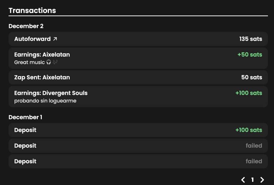Click the December 1 date header
The height and width of the screenshot is (185, 274).
pyautogui.click(x=25, y=117)
